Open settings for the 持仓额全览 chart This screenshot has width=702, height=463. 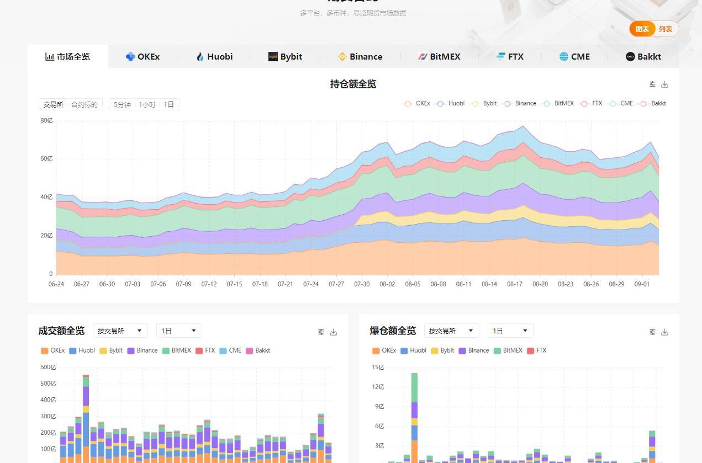point(652,84)
